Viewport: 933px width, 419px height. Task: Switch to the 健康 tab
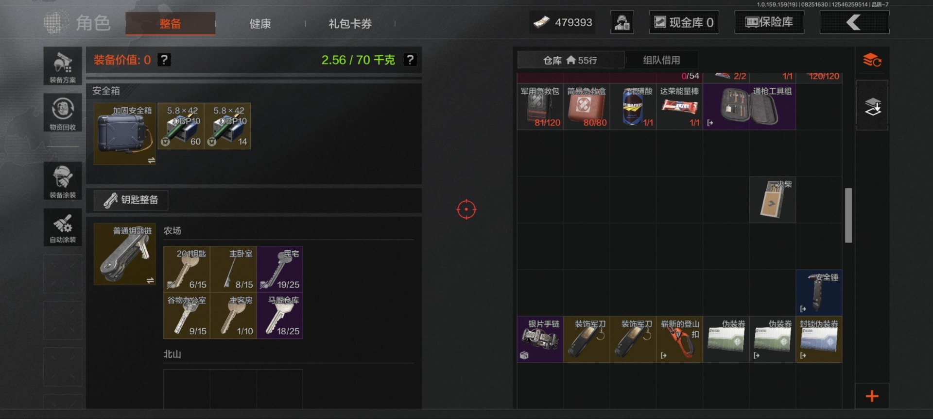pyautogui.click(x=260, y=23)
